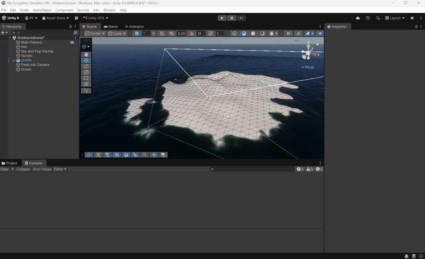Switch to the Game tab
The width and height of the screenshot is (425, 259).
click(110, 27)
